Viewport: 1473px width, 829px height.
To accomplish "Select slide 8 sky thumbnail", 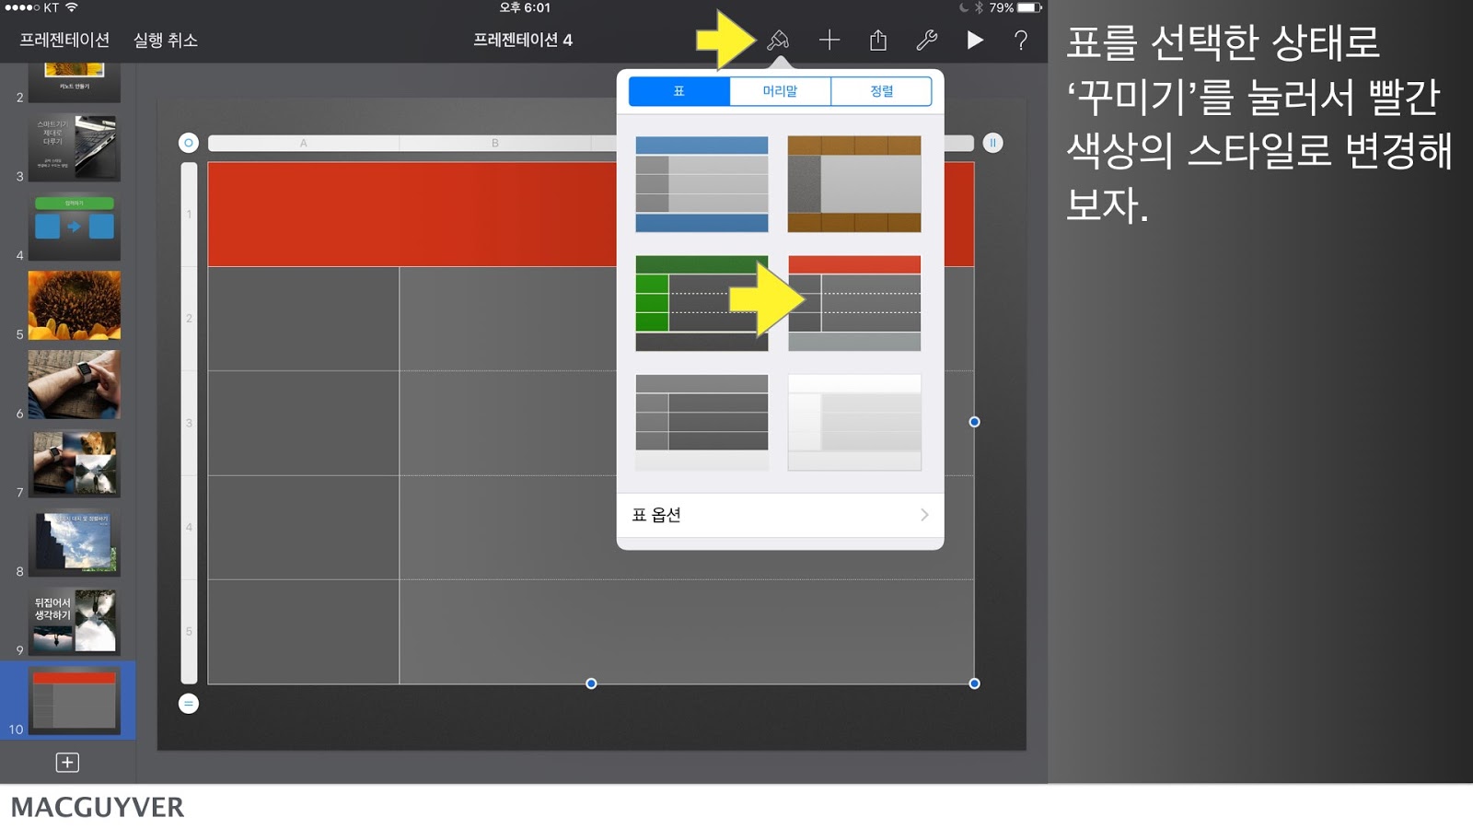I will click(x=75, y=543).
